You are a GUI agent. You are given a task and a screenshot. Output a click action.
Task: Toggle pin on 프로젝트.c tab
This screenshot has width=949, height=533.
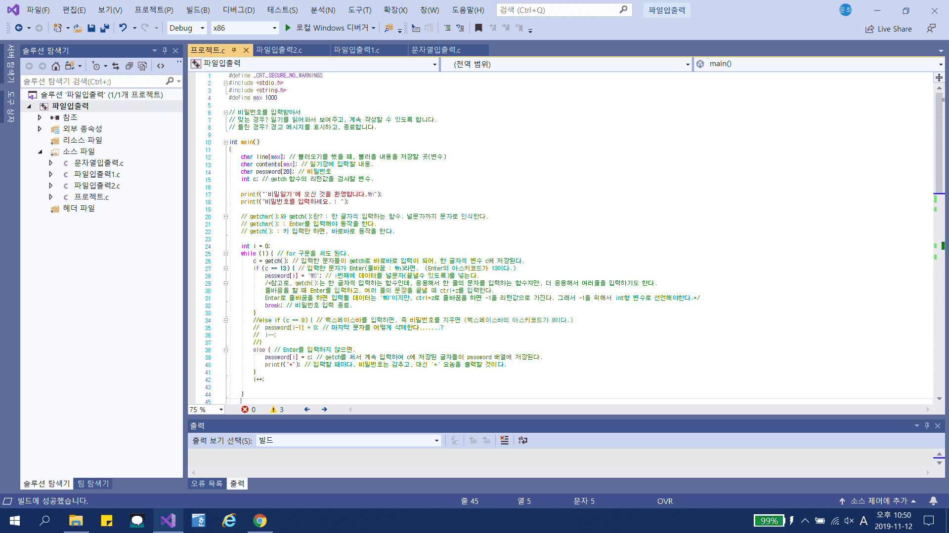pyautogui.click(x=234, y=50)
